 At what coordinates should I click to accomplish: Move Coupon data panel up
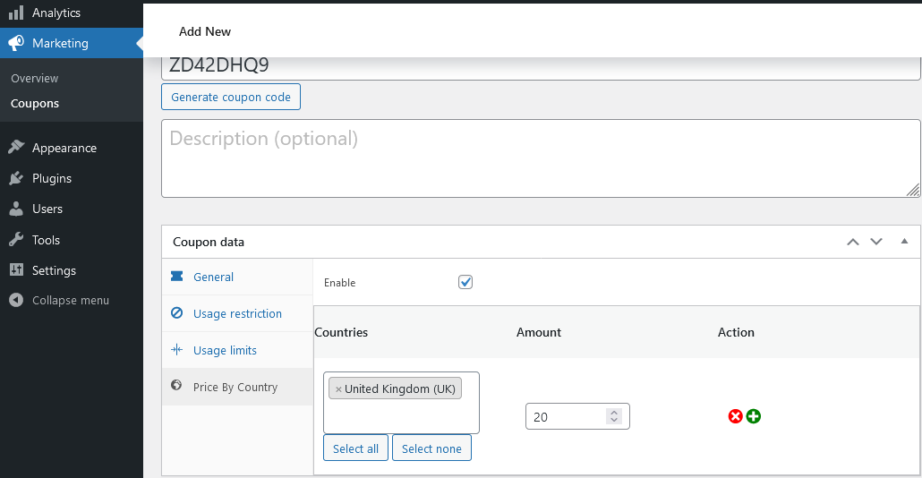click(852, 242)
